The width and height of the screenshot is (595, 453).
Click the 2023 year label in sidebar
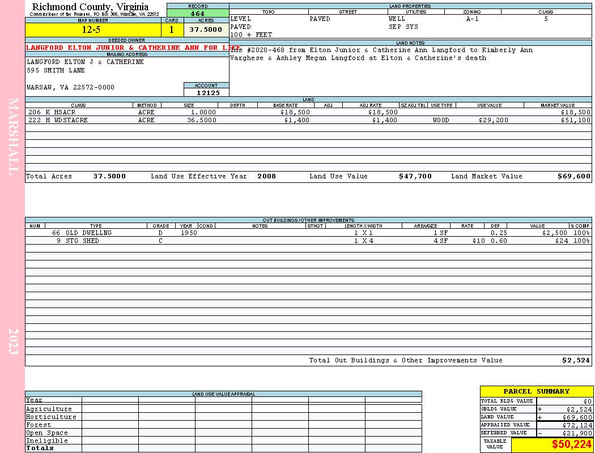pos(13,341)
